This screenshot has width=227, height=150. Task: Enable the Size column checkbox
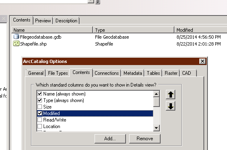point(40,107)
